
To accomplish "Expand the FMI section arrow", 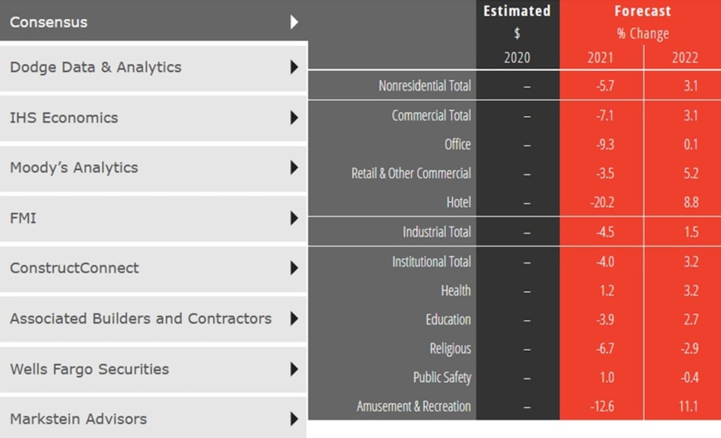I will 294,218.
